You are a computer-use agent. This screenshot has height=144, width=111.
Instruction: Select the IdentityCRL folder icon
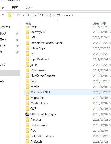click(27, 32)
